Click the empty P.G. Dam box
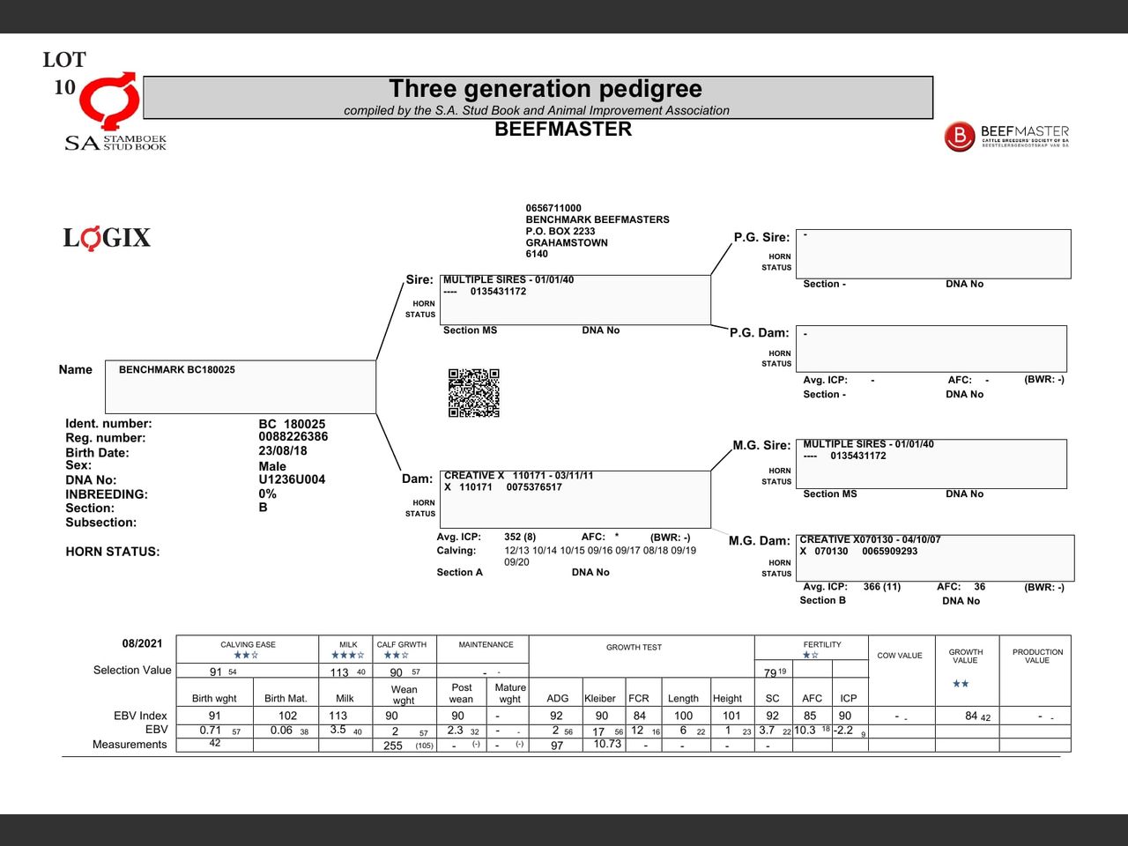 [931, 348]
